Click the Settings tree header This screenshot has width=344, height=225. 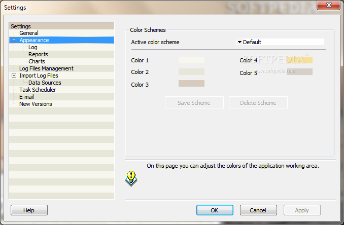click(61, 26)
